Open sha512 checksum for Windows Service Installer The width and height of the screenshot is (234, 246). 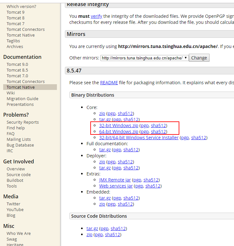(198, 138)
